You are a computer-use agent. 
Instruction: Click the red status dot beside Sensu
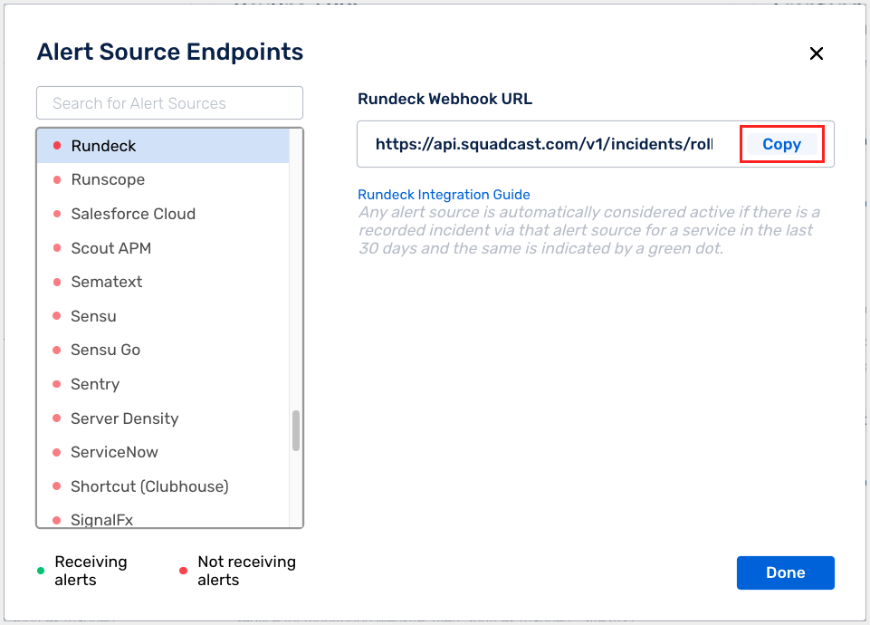coord(56,315)
